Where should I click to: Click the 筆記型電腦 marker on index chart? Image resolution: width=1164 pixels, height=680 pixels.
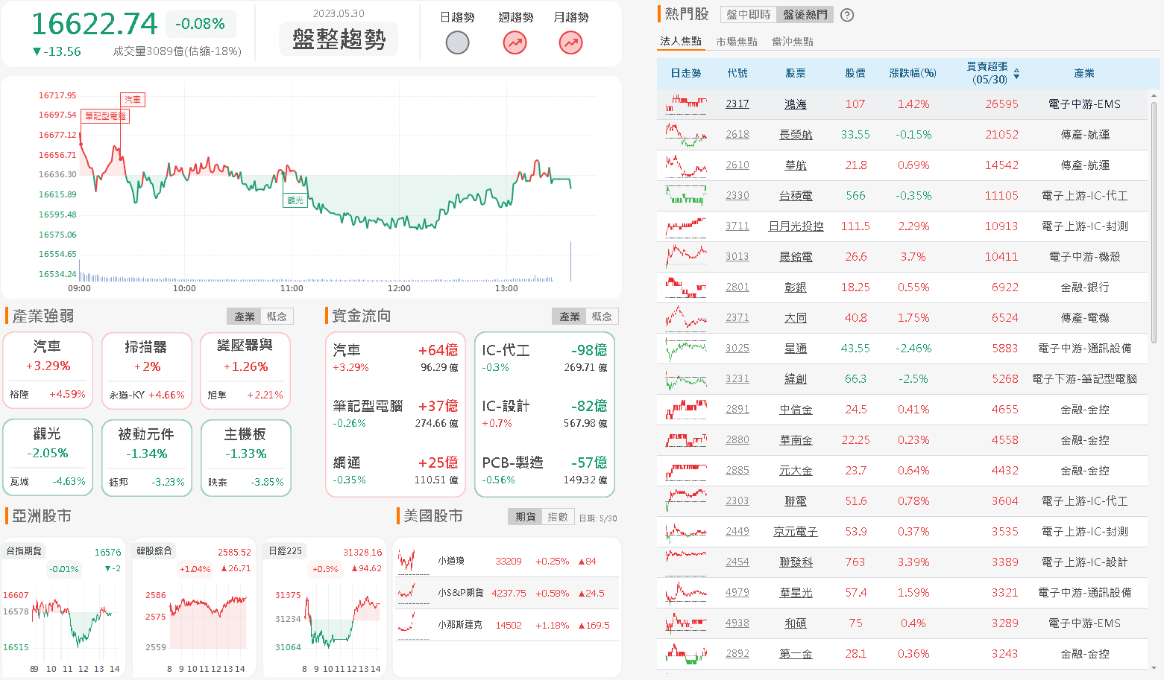(105, 116)
